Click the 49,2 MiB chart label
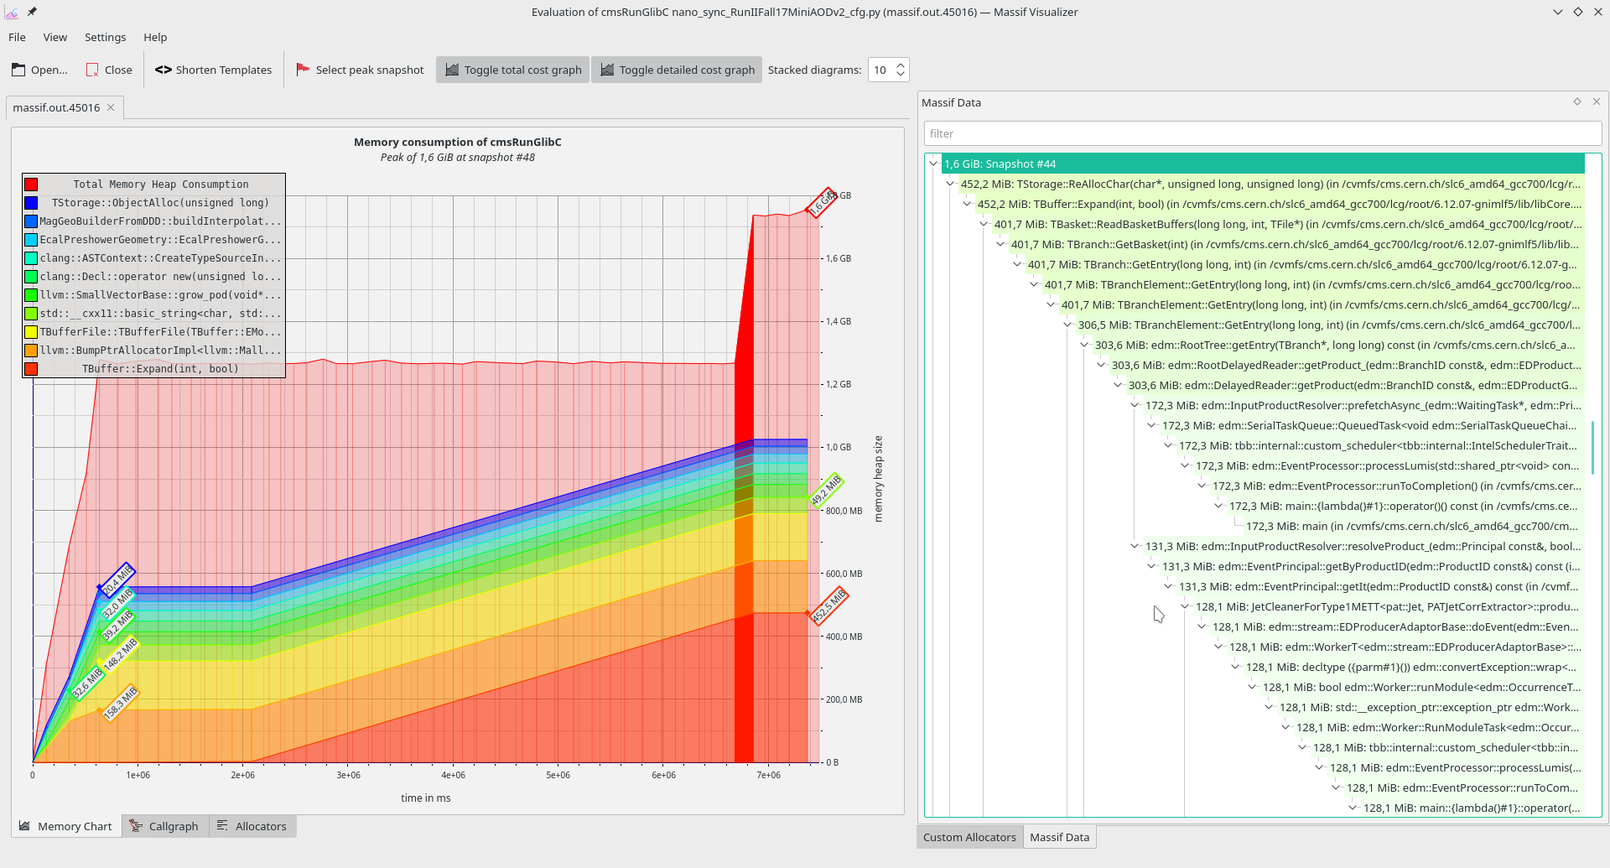This screenshot has height=868, width=1610. (x=826, y=491)
